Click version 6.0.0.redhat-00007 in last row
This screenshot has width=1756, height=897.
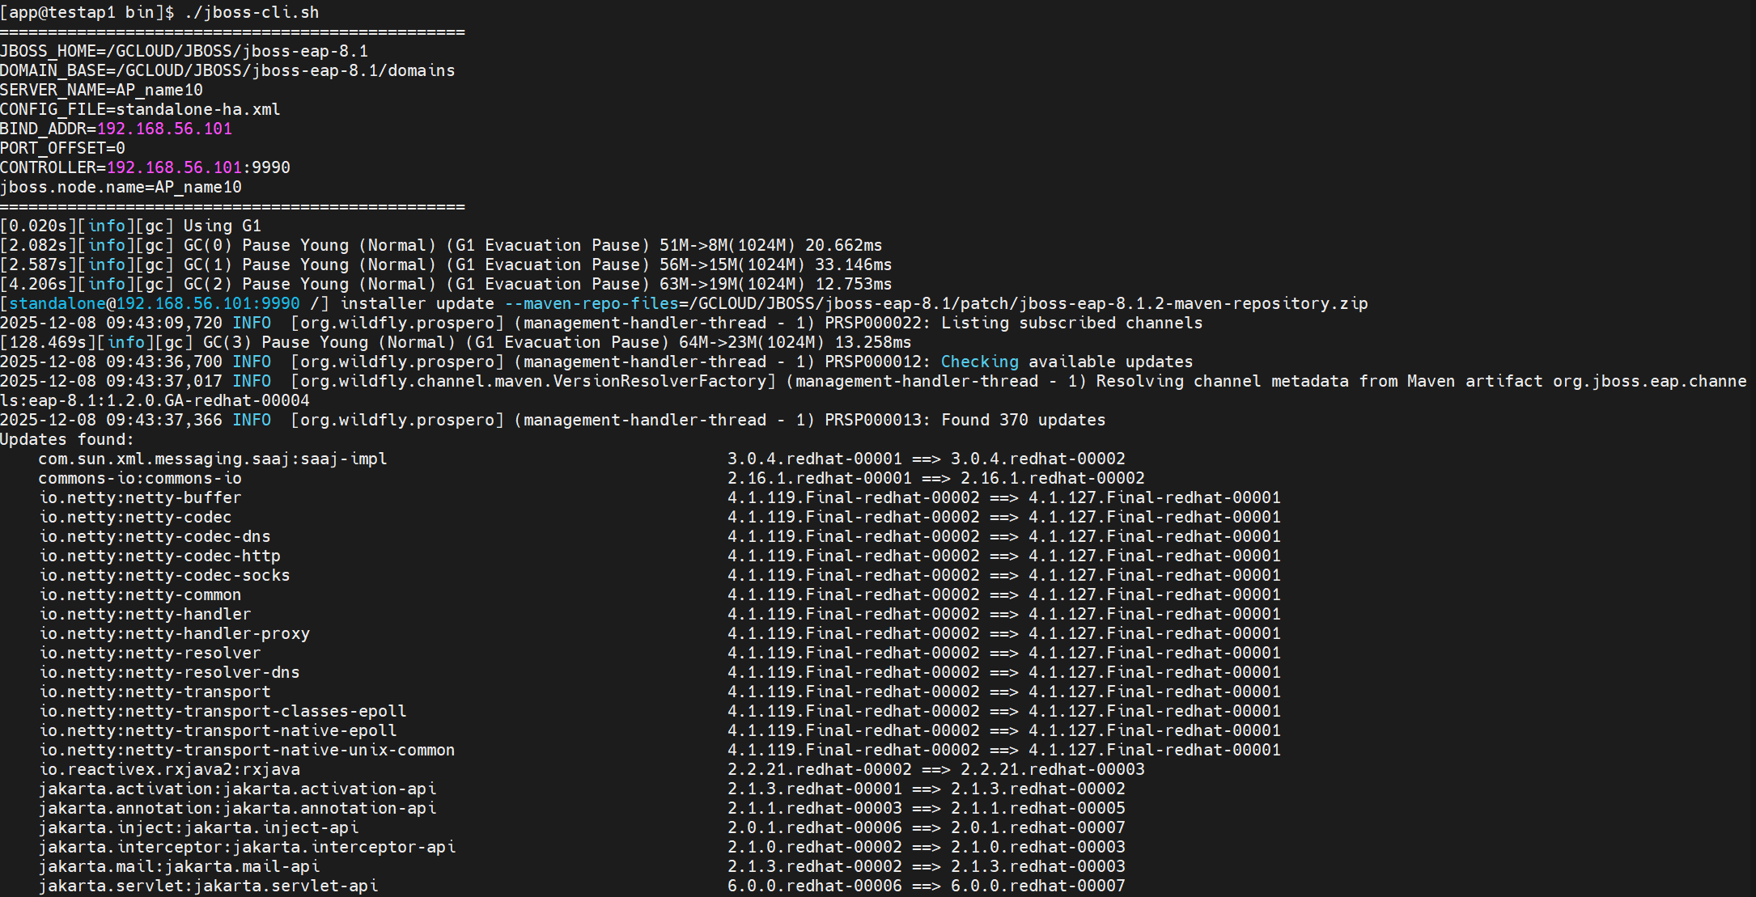1037,886
